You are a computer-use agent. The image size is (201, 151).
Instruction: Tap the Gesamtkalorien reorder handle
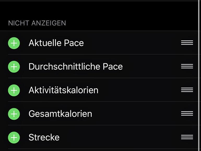click(187, 114)
